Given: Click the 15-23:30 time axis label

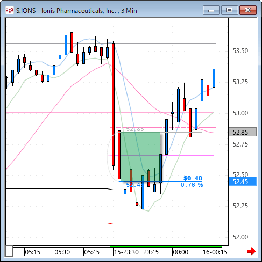Looking at the screenshot, I should coord(126,252).
